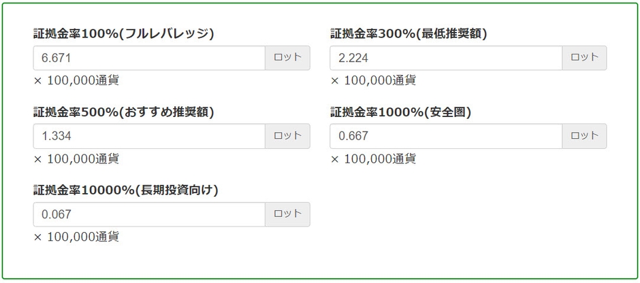
Task: Click the 証拠金率300%(最低推奨額) input showing 2.224
Action: pos(446,58)
